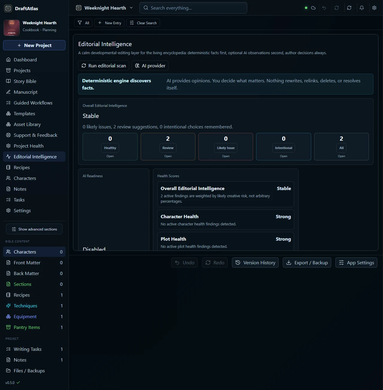Click the top bar undo arrow icon

coord(324,8)
